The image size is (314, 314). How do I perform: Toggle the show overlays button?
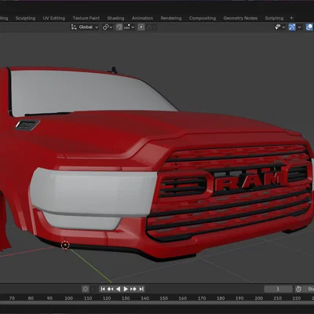click(309, 27)
